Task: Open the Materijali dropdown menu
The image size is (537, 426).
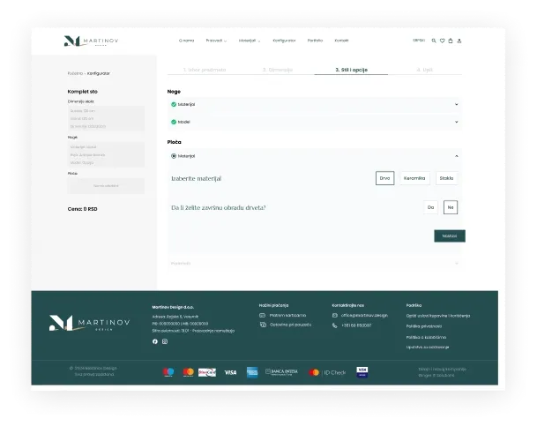Action: [x=250, y=41]
